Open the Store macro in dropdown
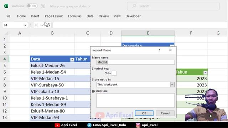This screenshot has height=128, width=228. pos(172,85)
